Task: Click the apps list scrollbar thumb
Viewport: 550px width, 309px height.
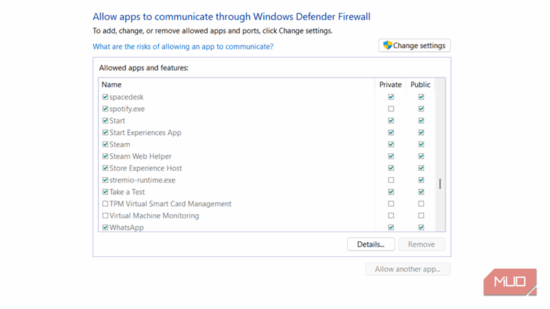Action: (440, 183)
